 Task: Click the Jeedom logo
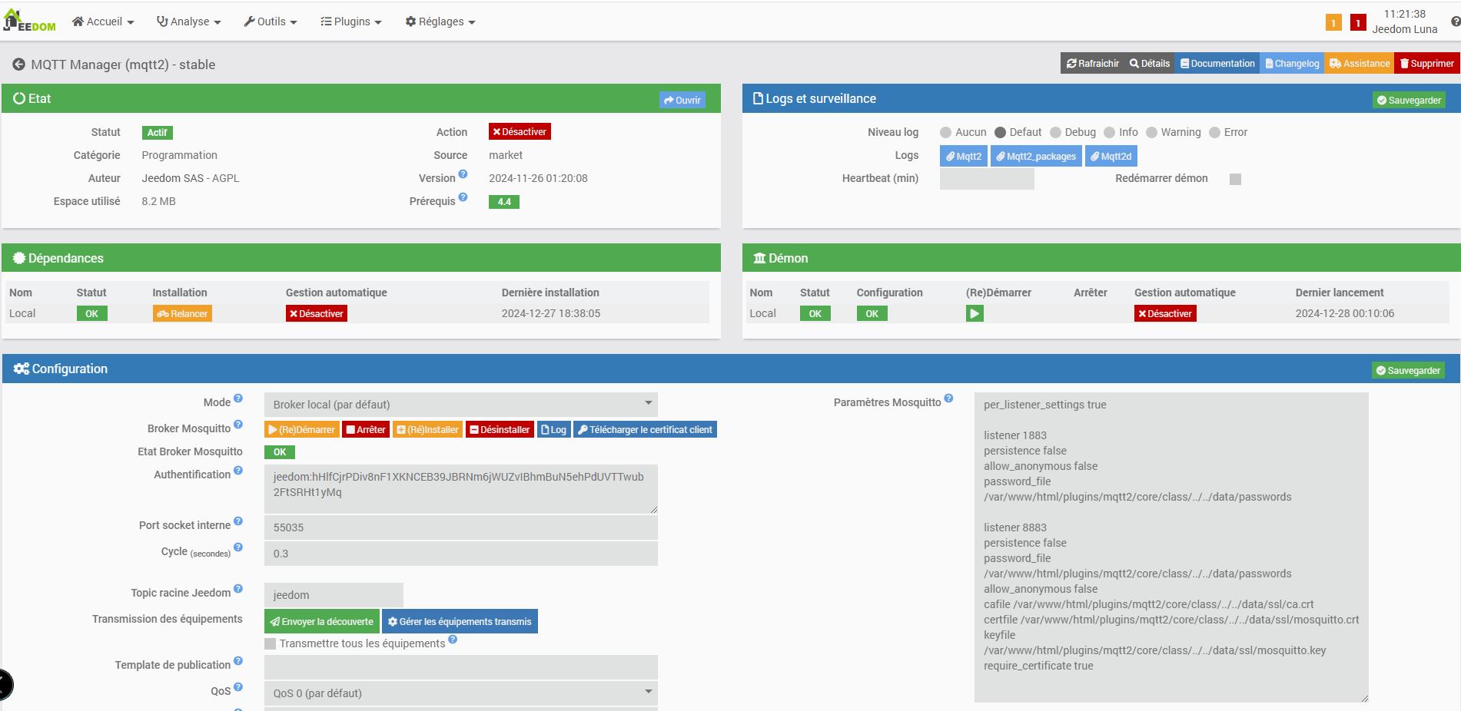click(30, 21)
